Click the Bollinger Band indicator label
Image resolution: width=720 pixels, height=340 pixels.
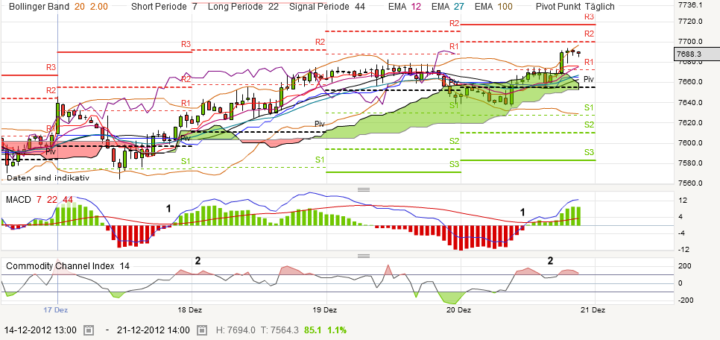(x=40, y=7)
